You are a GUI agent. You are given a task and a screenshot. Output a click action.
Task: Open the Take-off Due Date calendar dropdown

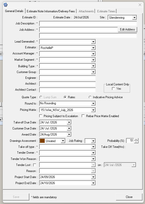tap(69, 122)
